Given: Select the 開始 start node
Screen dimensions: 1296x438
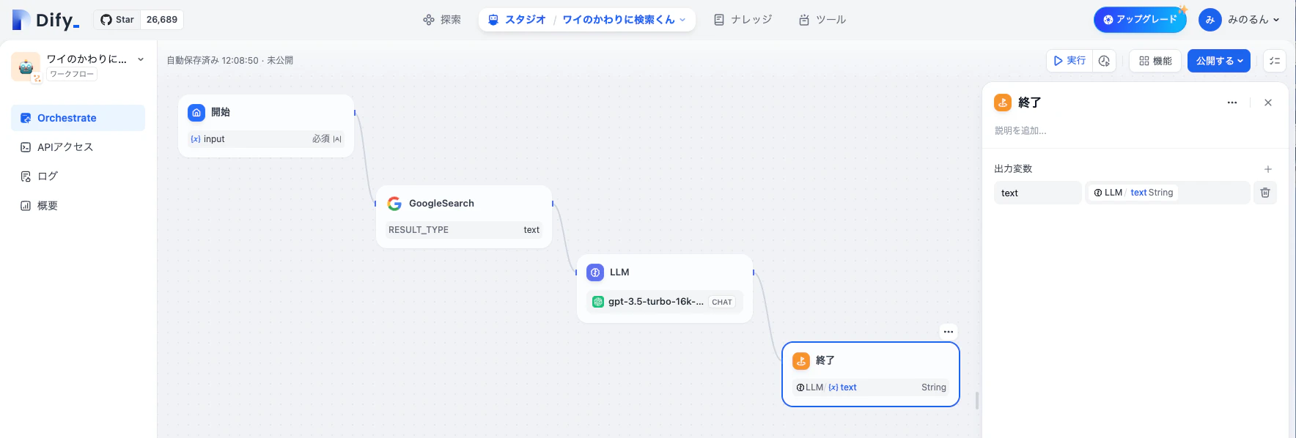Looking at the screenshot, I should coord(266,126).
